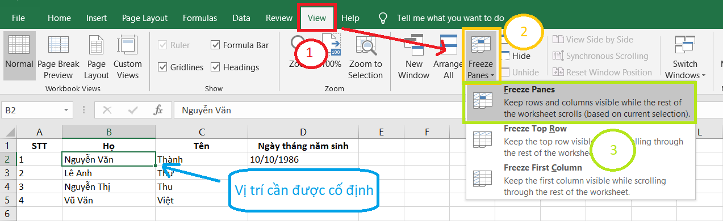
Task: Click the Name Box showing B2
Action: click(31, 110)
